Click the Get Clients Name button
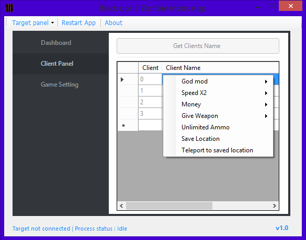This screenshot has width=306, height=240. point(198,46)
